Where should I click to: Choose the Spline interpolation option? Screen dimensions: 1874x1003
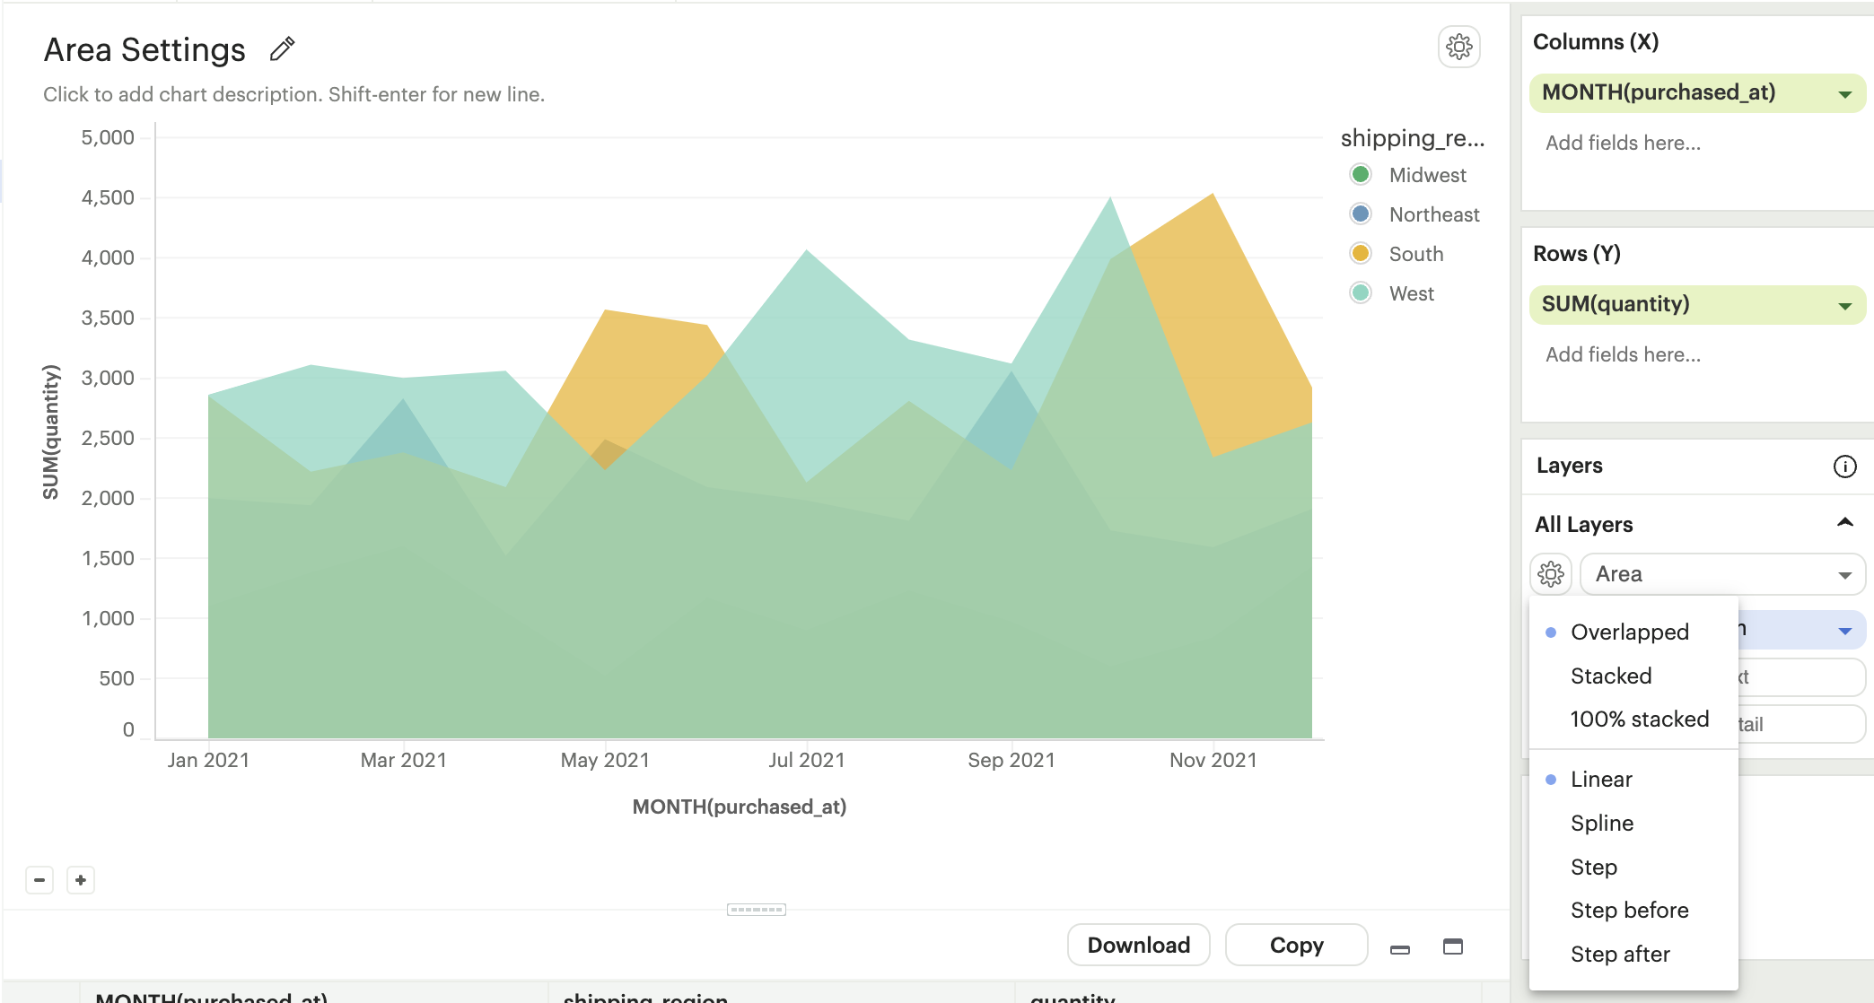point(1601,824)
